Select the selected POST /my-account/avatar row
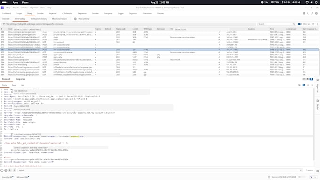The image size is (320, 180). tap(159, 50)
